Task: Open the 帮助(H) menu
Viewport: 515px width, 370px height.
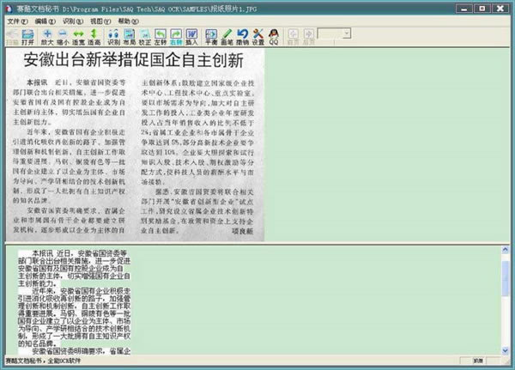Action: [x=128, y=20]
